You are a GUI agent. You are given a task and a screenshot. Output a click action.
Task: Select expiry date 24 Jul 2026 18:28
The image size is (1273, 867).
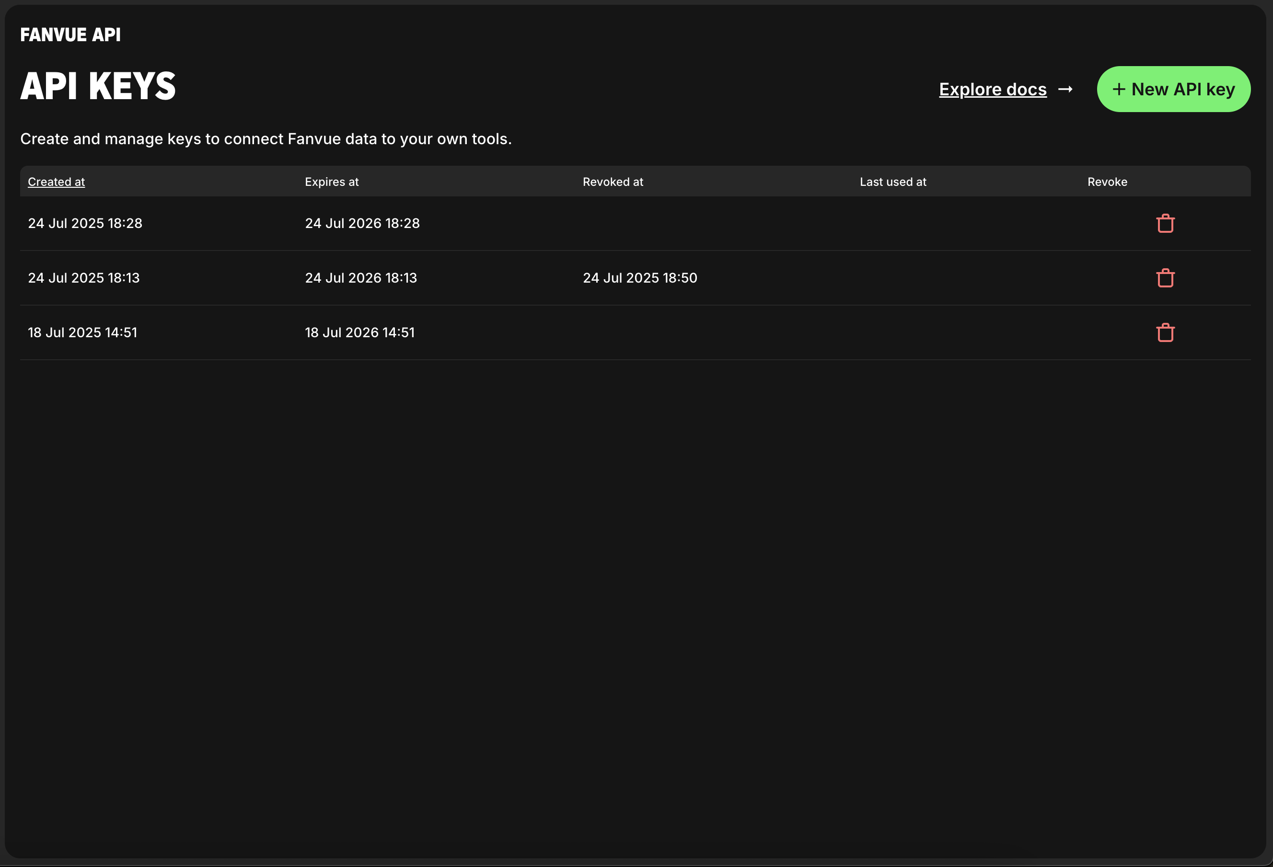(362, 223)
